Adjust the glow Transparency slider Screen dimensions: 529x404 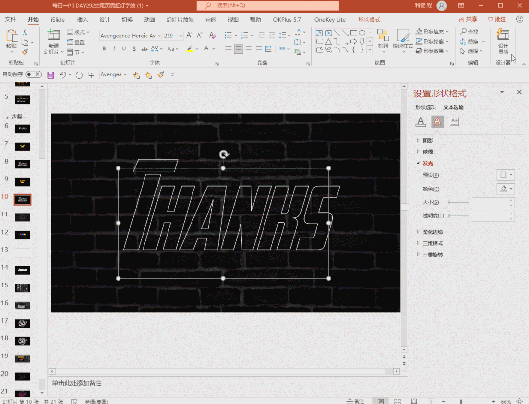click(458, 216)
